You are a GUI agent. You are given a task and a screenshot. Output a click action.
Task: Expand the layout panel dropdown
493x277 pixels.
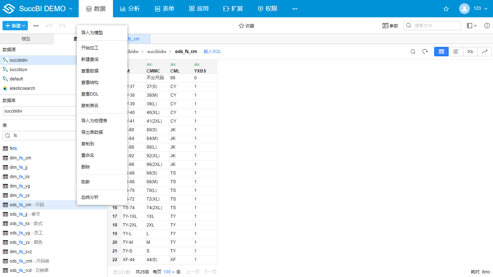(472, 26)
